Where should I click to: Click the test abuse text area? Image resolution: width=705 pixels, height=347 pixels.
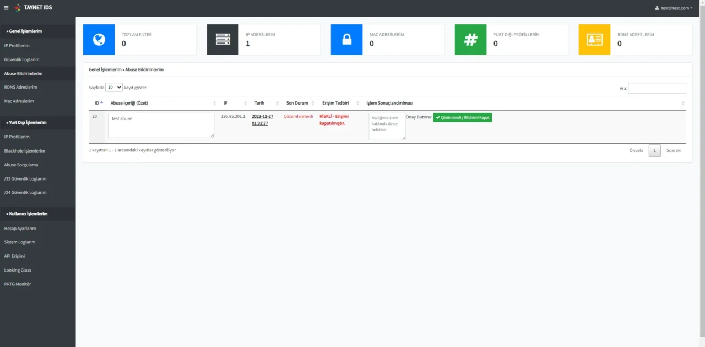[161, 126]
